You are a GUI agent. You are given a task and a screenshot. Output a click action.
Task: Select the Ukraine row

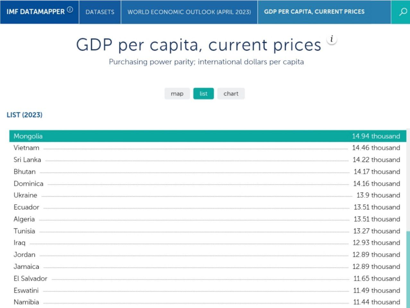tap(25, 195)
